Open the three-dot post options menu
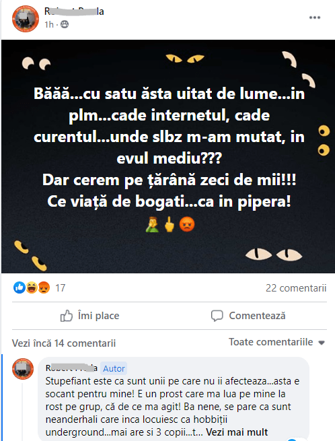335x441 pixels. coord(315,18)
